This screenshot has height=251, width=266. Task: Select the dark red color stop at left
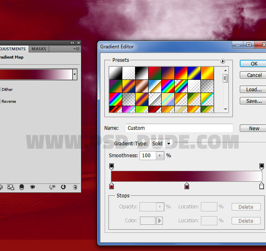point(111,186)
